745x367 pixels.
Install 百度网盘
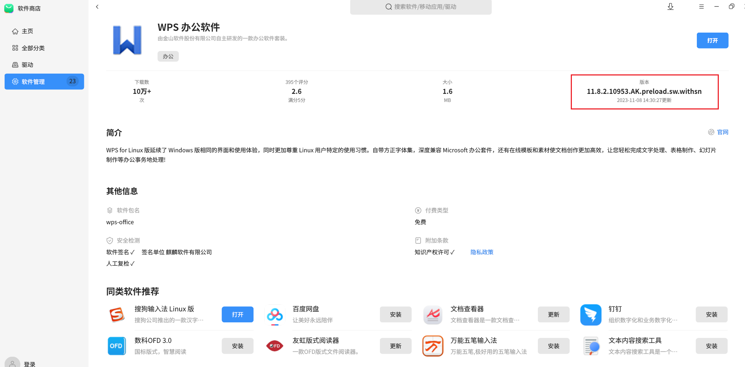pos(396,315)
